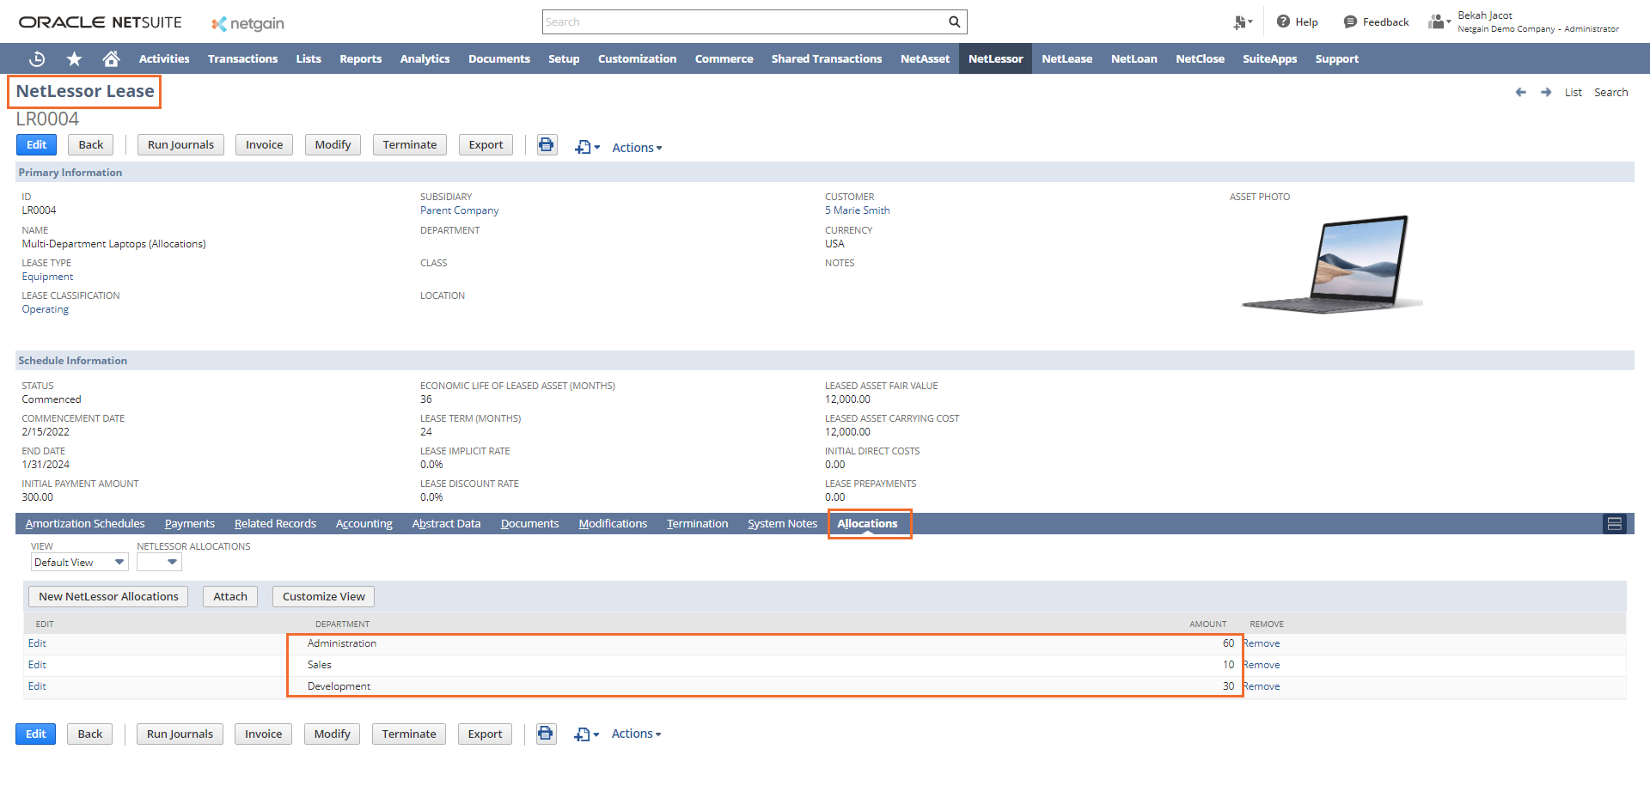Click the search magnifier icon
The width and height of the screenshot is (1650, 798).
(954, 21)
